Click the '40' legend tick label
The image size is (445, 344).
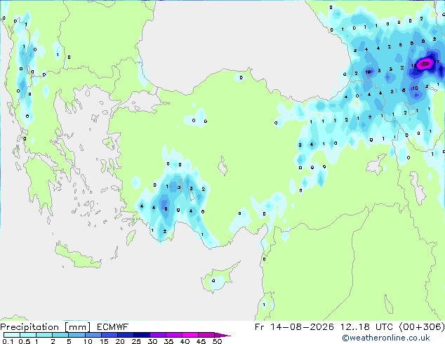(x=185, y=341)
